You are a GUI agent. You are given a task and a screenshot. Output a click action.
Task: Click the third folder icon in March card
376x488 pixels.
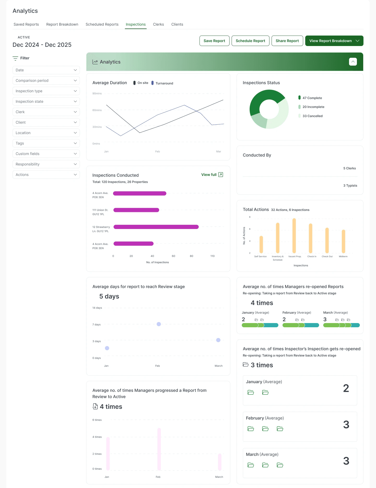(x=280, y=465)
